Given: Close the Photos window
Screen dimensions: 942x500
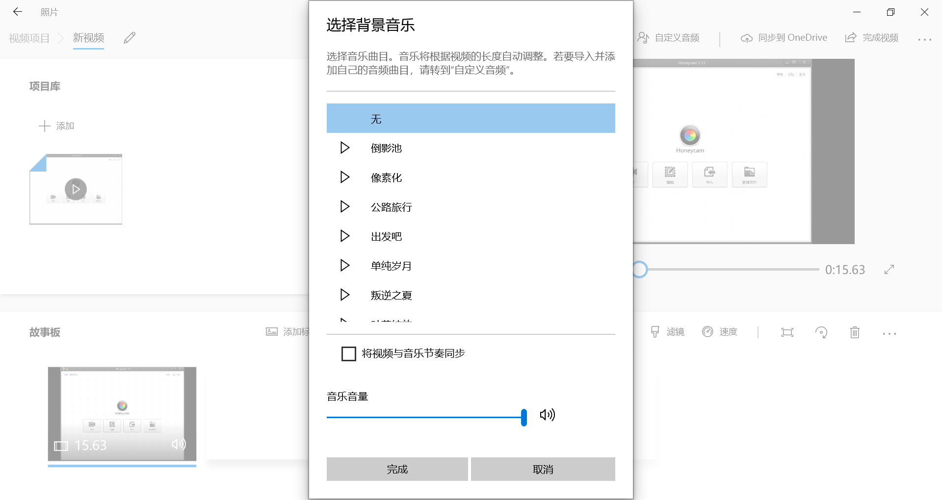Looking at the screenshot, I should (924, 12).
